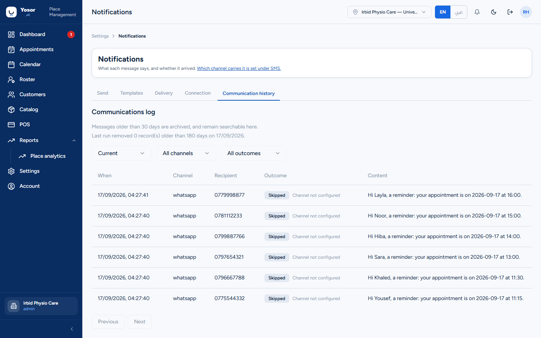541x338 pixels.
Task: Click the POS card icon
Action: tap(11, 125)
